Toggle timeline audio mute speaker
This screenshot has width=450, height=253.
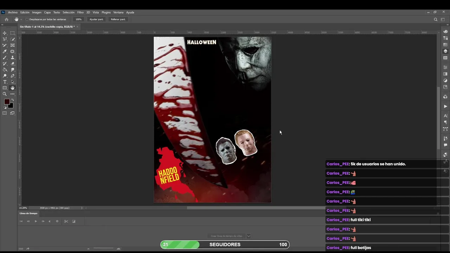49,221
